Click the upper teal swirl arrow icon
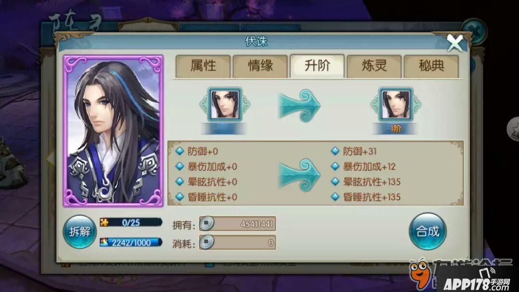 tap(299, 106)
